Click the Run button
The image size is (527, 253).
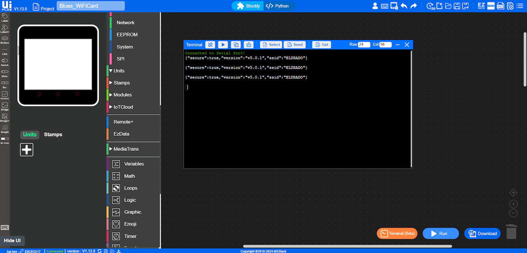click(441, 234)
